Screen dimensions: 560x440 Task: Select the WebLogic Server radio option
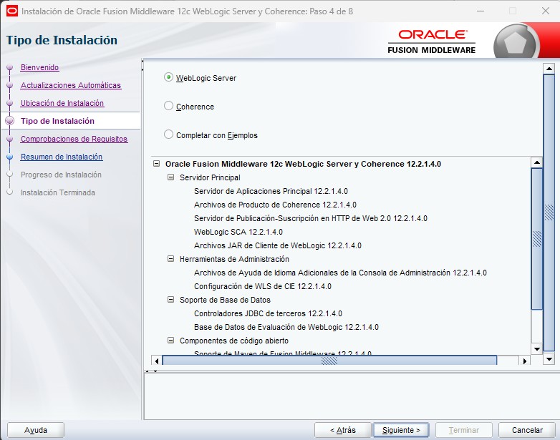click(x=168, y=77)
